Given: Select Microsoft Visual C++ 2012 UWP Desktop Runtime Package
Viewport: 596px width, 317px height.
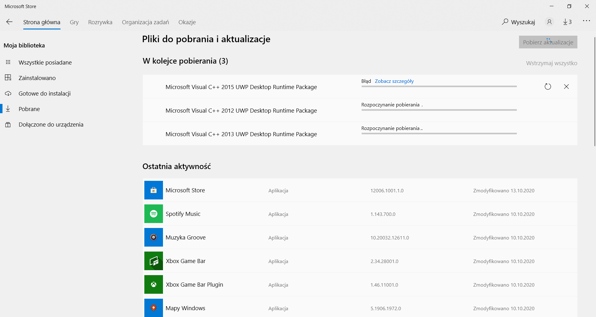Looking at the screenshot, I should 241,110.
